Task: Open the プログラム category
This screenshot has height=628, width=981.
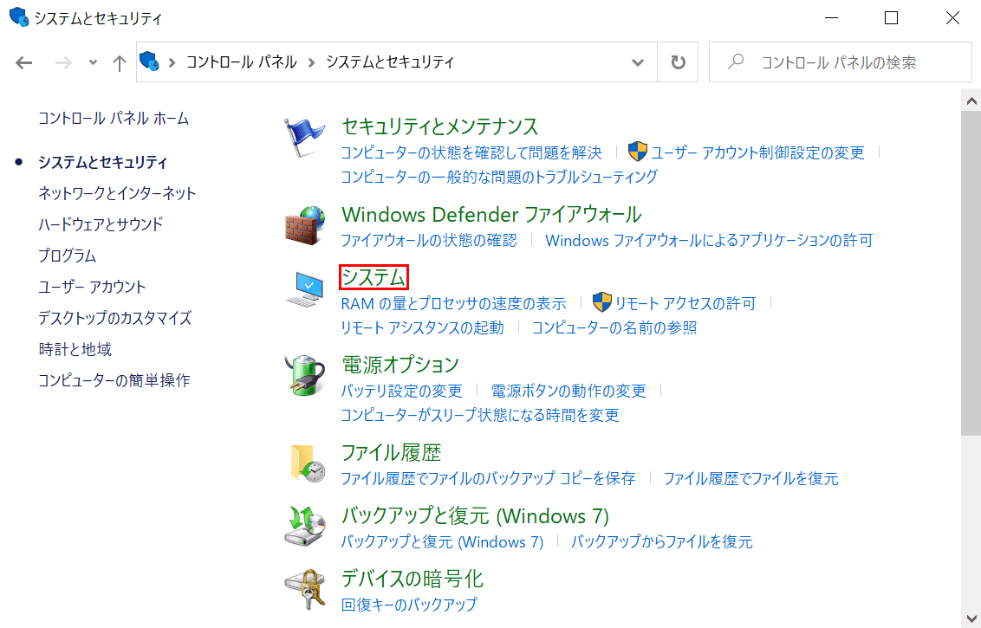Action: coord(67,256)
